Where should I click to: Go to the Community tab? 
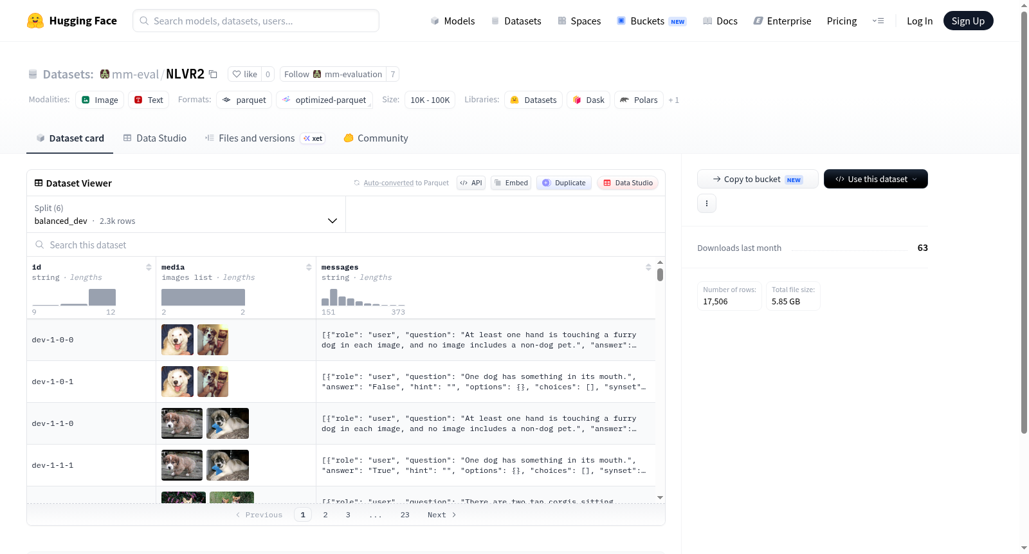tap(376, 138)
